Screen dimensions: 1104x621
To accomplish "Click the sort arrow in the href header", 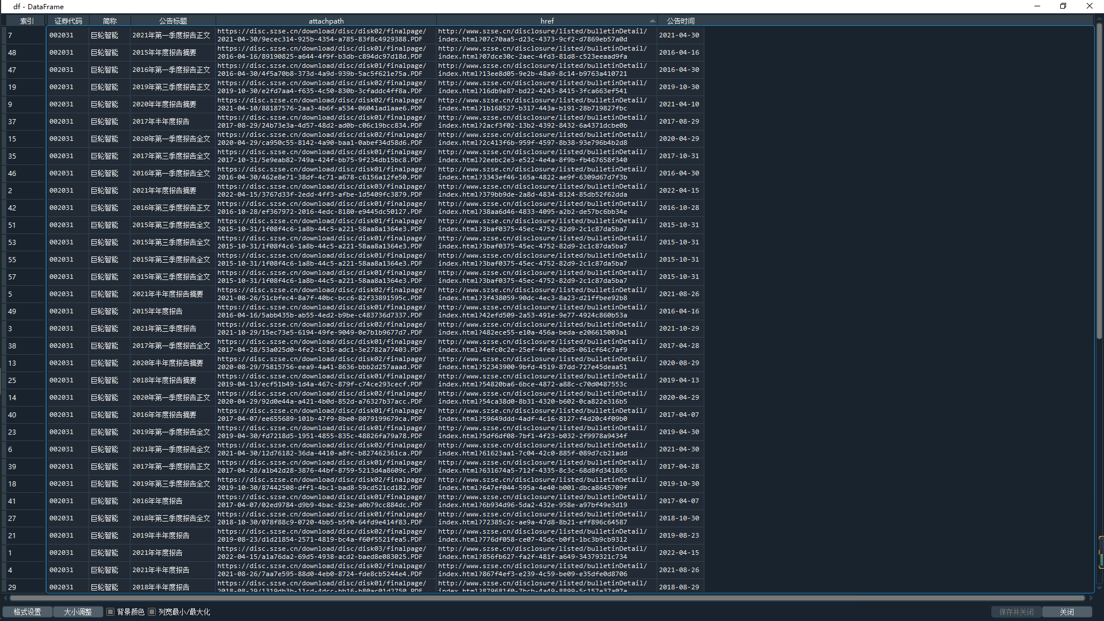I will (x=652, y=21).
